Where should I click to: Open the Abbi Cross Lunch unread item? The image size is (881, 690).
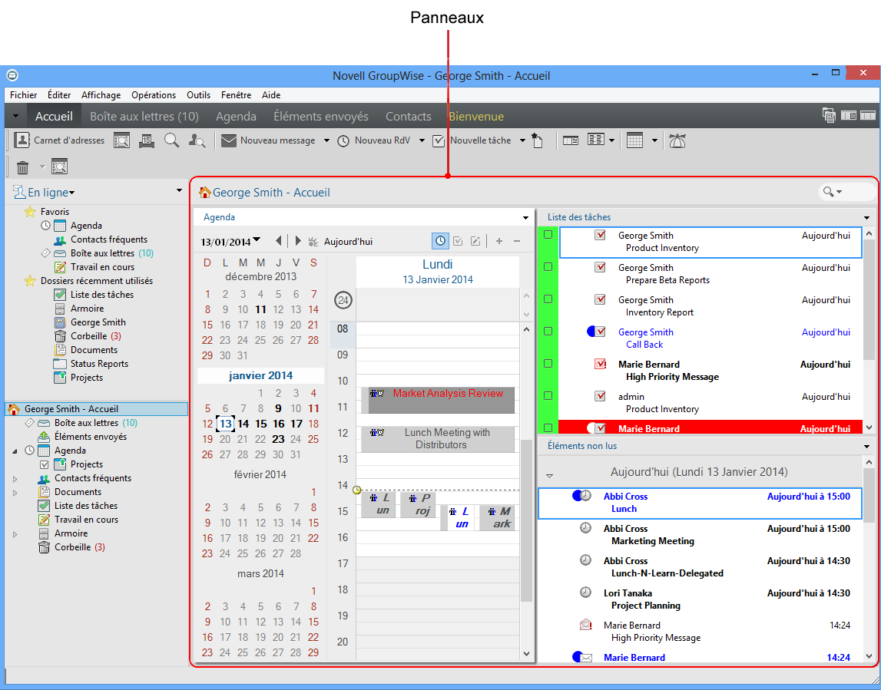coord(700,503)
